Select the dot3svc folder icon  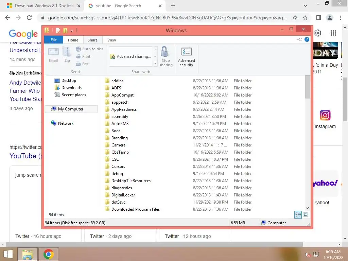(x=107, y=202)
